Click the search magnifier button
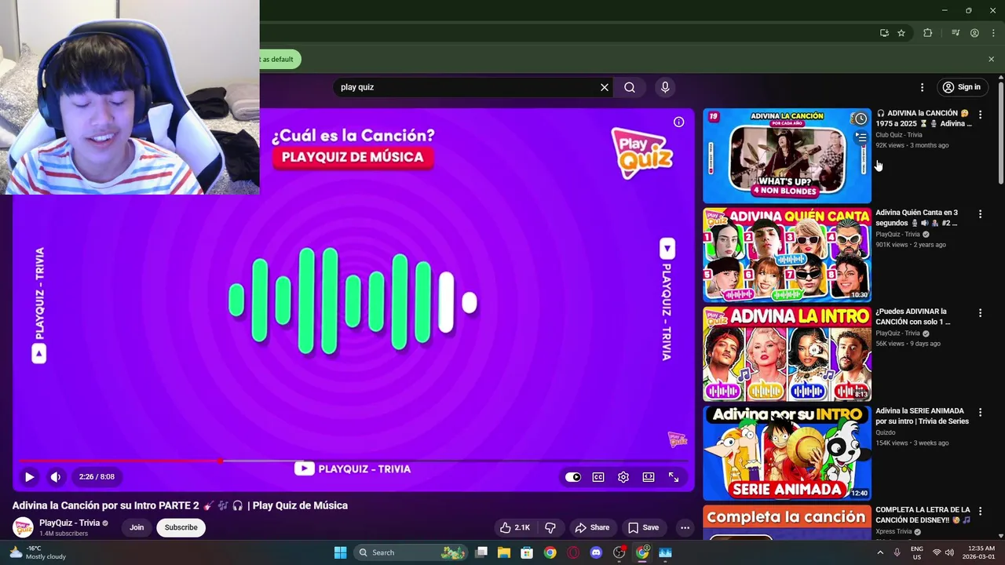 (630, 87)
